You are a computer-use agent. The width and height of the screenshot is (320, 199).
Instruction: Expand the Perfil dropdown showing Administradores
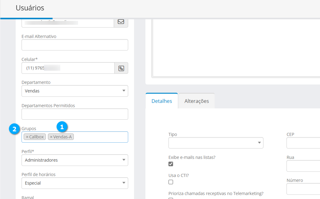[x=75, y=160]
